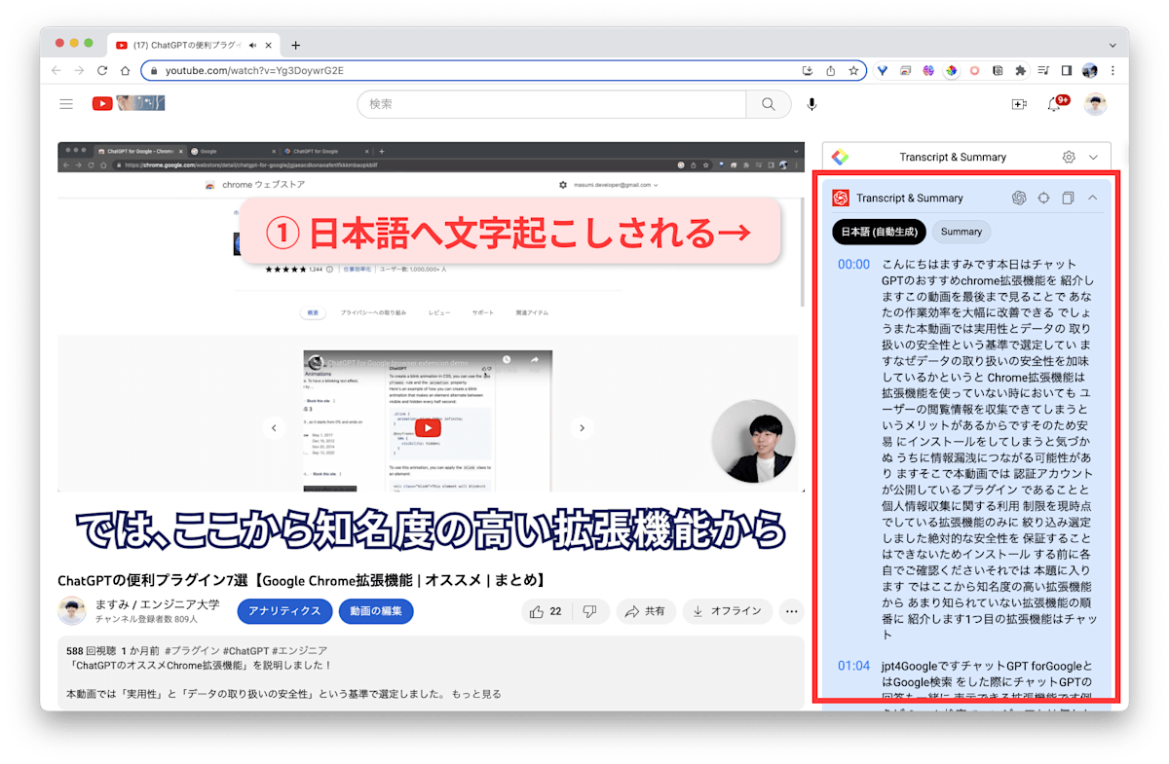The height and width of the screenshot is (764, 1169).
Task: Open the YouTube hamburger guide menu
Action: pyautogui.click(x=66, y=104)
